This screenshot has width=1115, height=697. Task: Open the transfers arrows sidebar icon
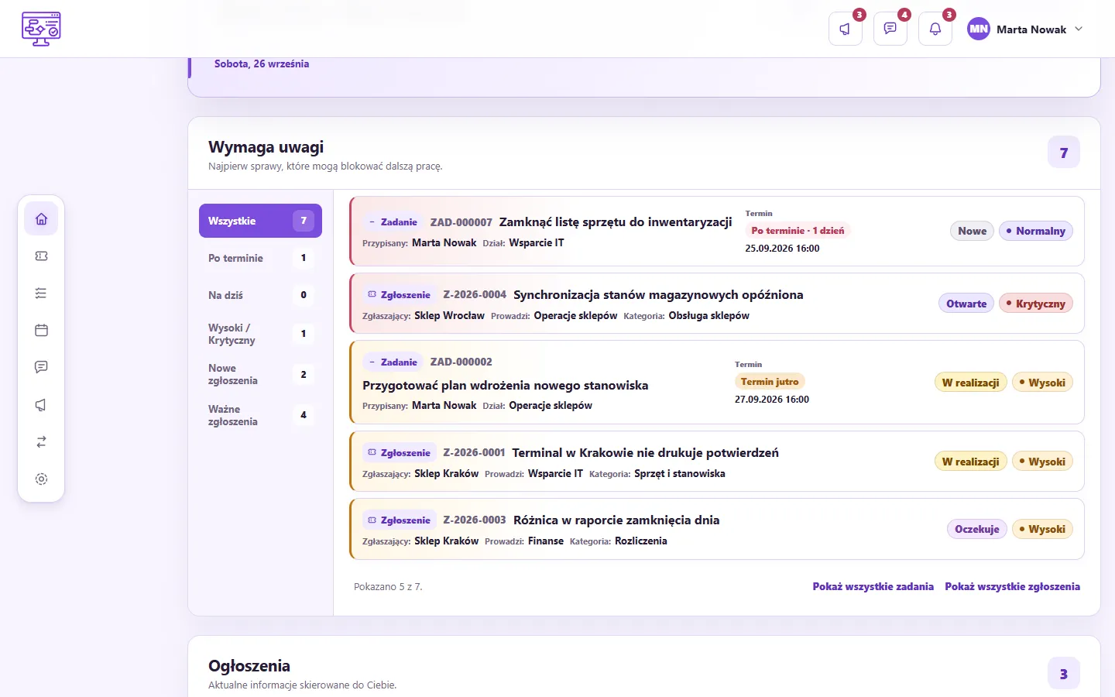pos(41,442)
